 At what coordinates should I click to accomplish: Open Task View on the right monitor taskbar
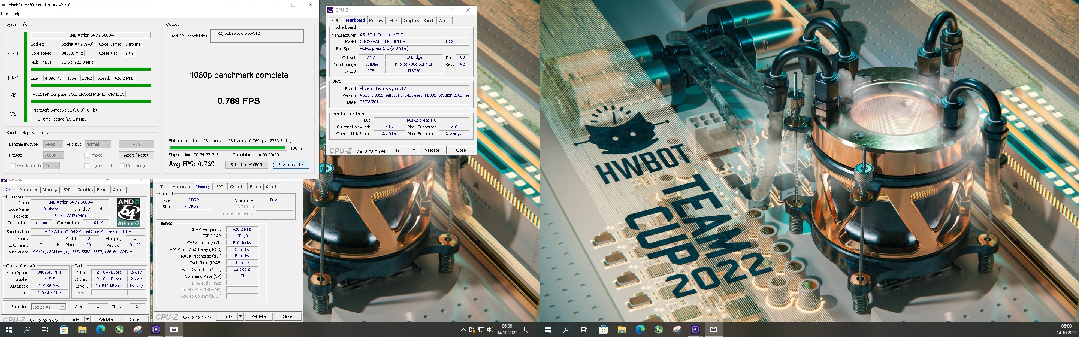tap(585, 330)
